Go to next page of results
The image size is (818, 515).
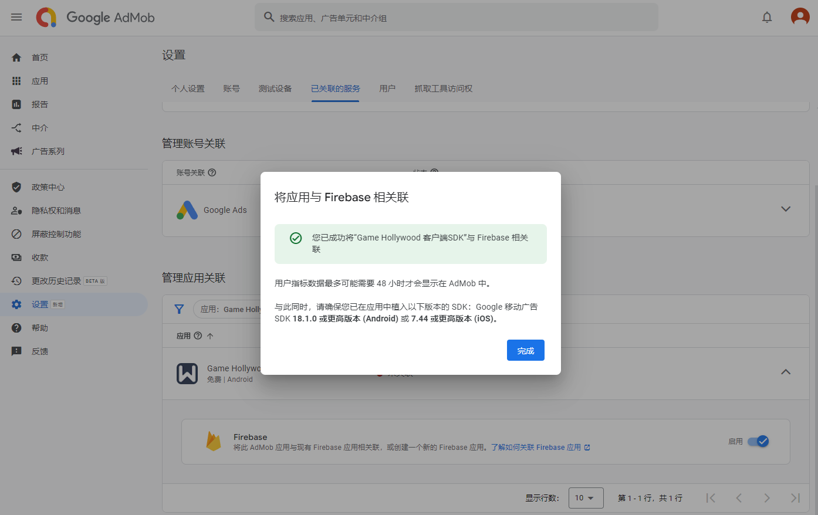767,498
